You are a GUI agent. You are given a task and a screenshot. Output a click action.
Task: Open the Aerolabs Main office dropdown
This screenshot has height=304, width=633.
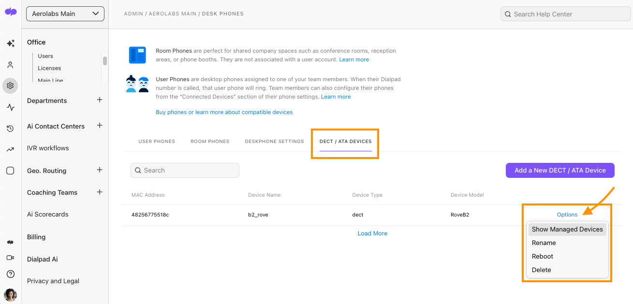[x=65, y=14]
